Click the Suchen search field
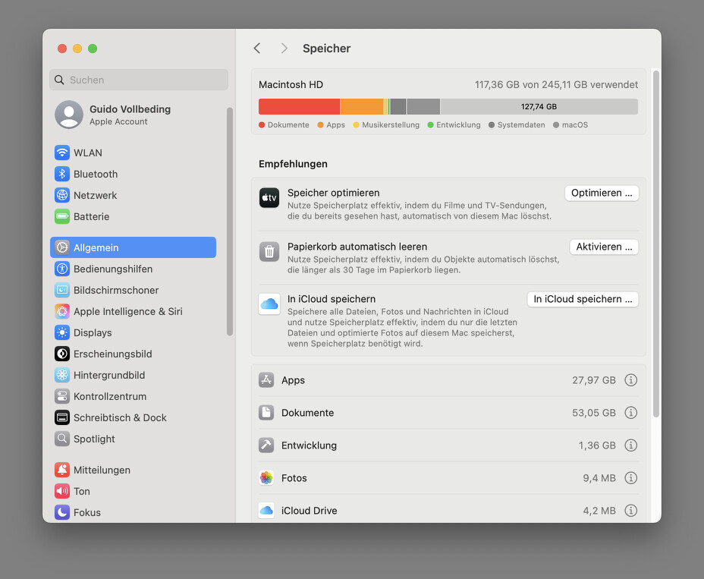This screenshot has width=704, height=579. (139, 80)
